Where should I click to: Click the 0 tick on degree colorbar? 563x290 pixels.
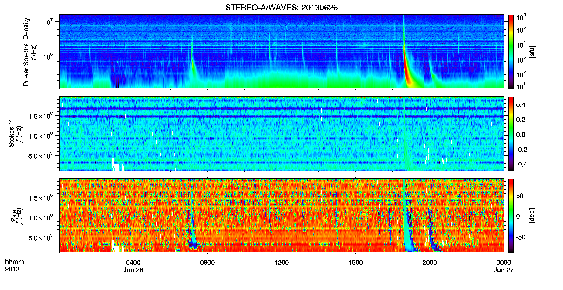pos(518,216)
